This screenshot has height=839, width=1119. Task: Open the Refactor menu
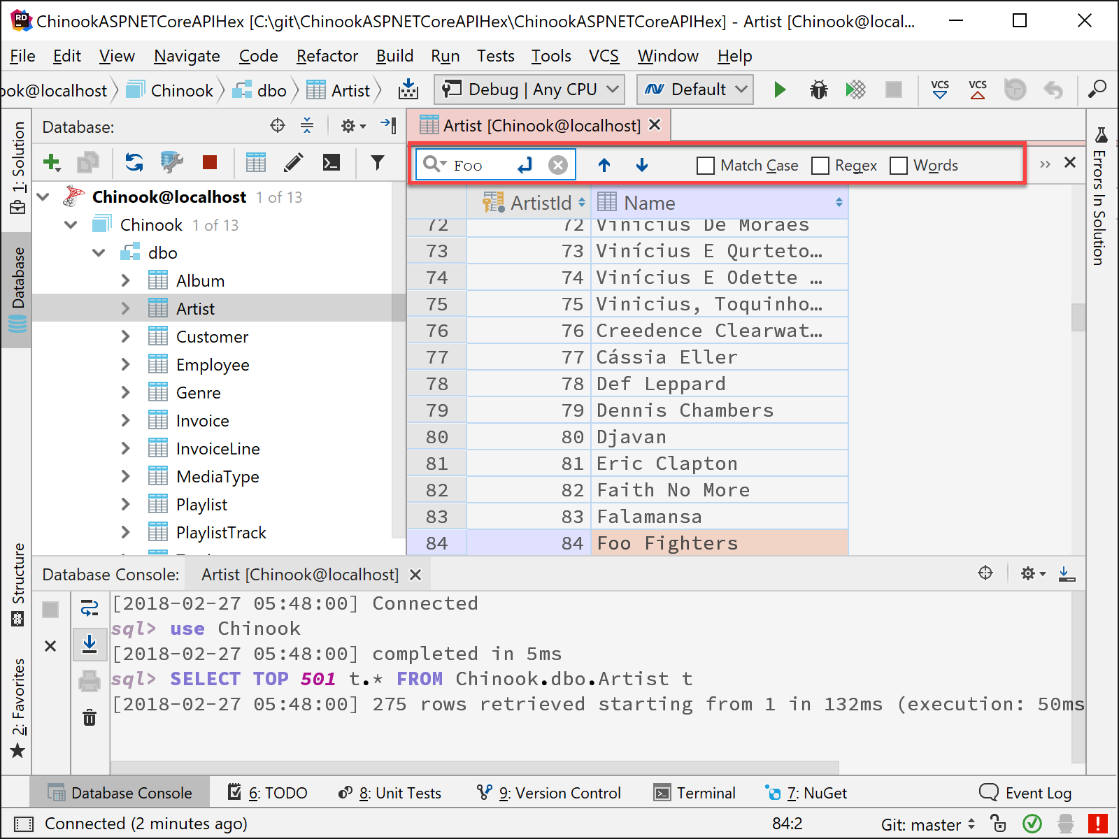327,56
